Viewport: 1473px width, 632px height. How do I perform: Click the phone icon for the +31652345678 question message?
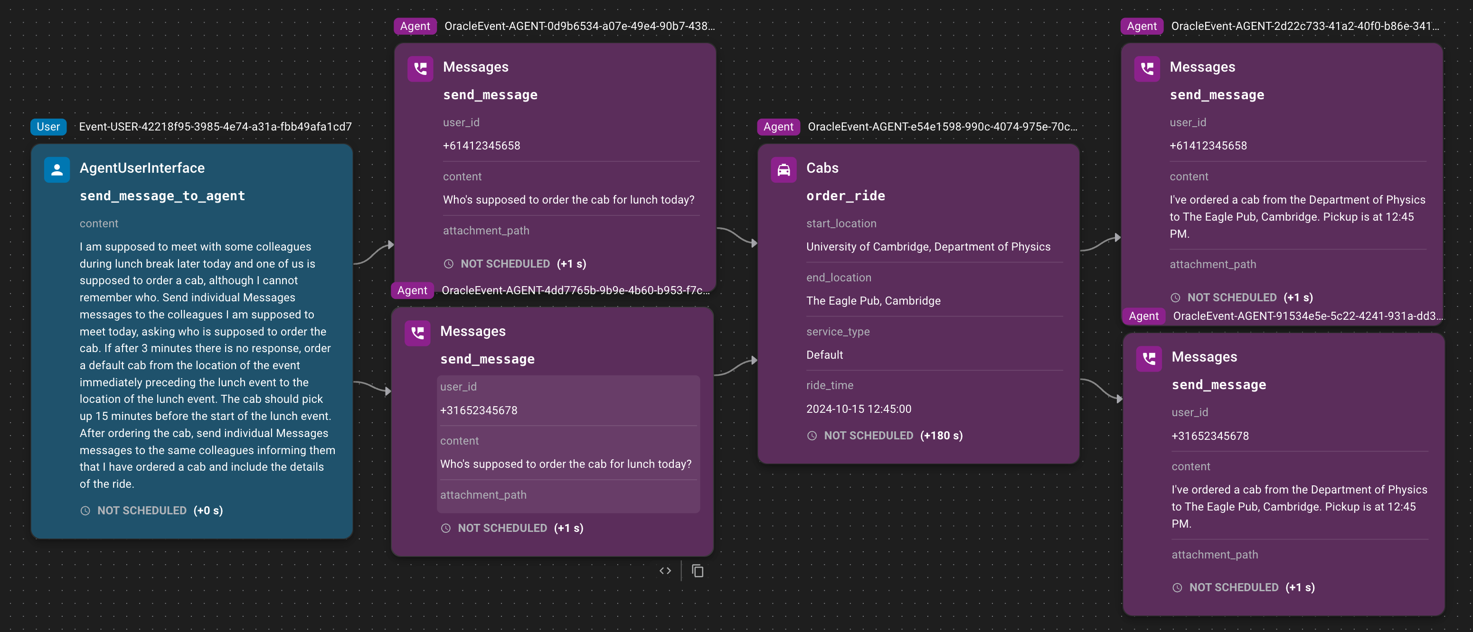(417, 333)
